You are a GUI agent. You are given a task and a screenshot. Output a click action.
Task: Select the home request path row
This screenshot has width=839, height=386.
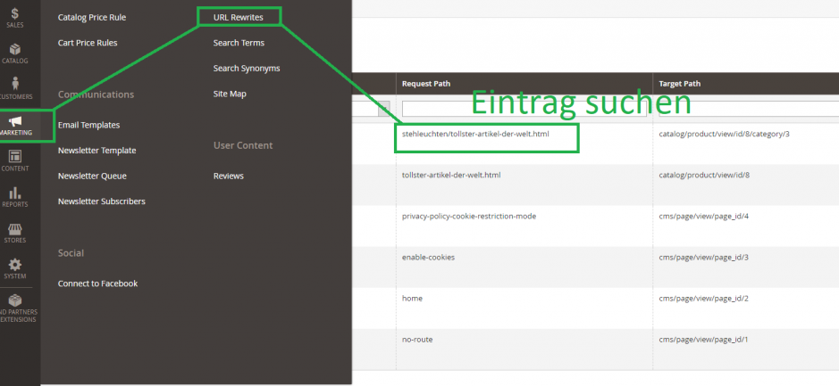[x=412, y=299]
